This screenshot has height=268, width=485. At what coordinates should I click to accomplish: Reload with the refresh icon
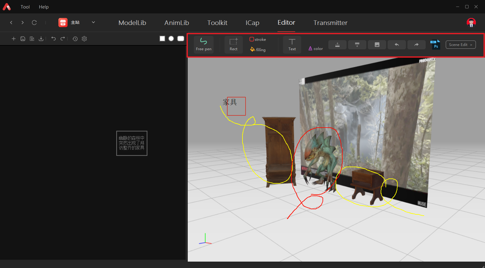34,23
